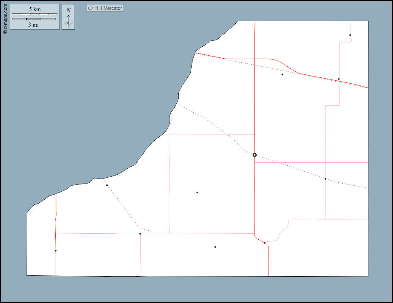Click the north arrow compass icon
This screenshot has width=393, height=303.
(68, 21)
